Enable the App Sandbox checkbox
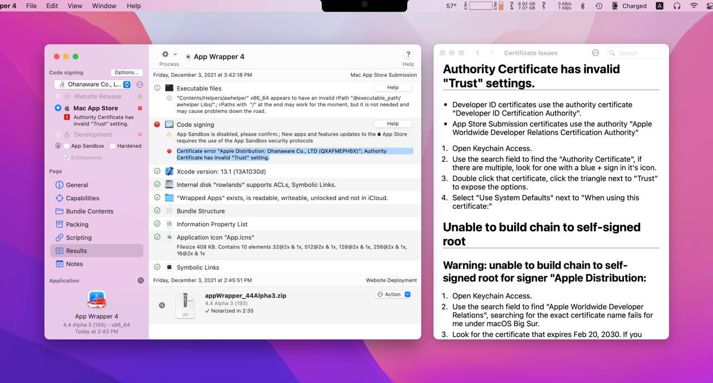The image size is (713, 383). [67, 146]
